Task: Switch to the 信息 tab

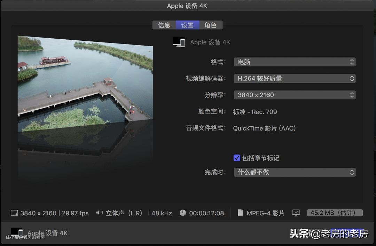Action: point(164,25)
